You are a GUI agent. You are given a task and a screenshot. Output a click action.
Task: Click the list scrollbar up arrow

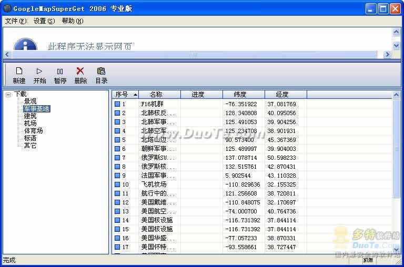point(396,95)
